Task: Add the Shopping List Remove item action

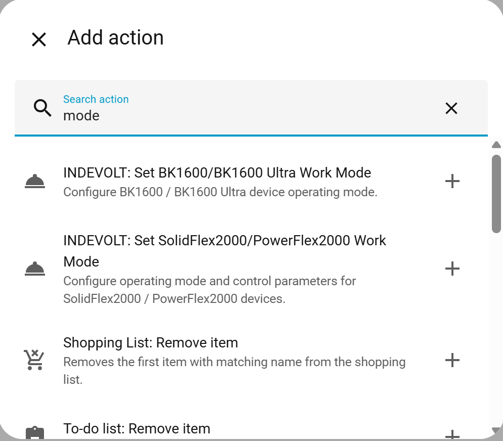Action: [x=452, y=360]
